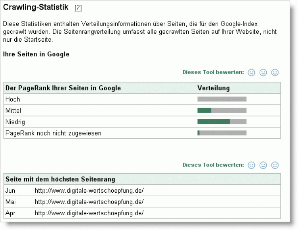Click the 'Seite mit dem höchsten Seitenrang' header

pos(60,179)
